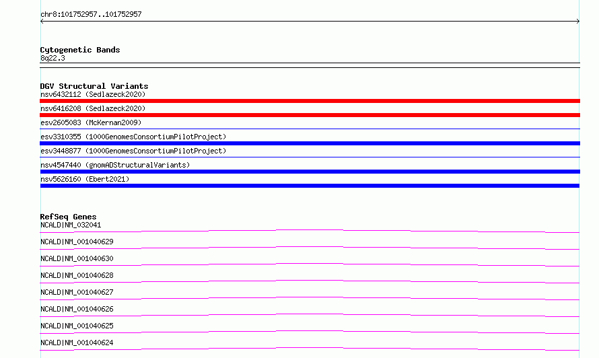Click the thin blue line under esv3448877
Image resolution: width=599 pixels, height=358 pixels.
(x=310, y=157)
